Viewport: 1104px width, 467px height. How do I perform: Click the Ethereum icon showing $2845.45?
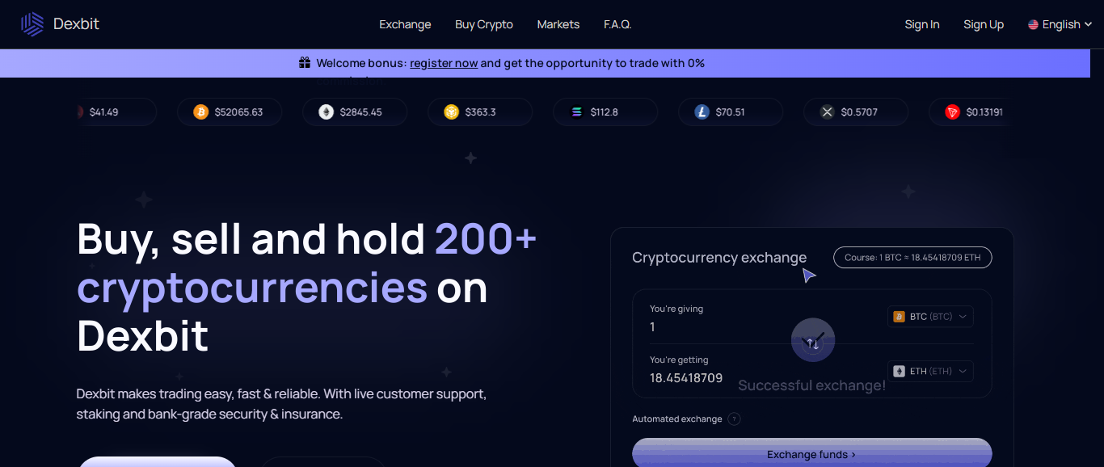tap(326, 111)
